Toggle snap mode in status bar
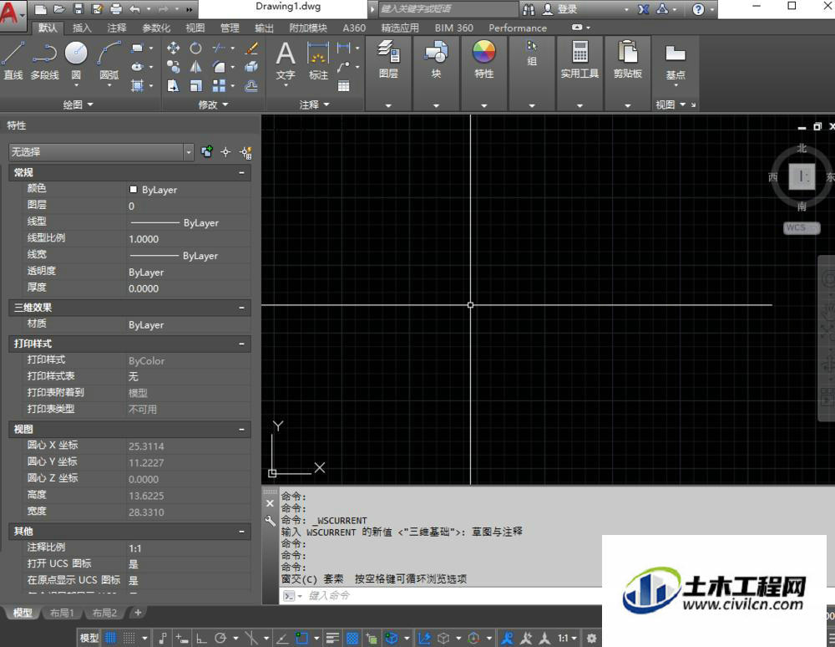 click(129, 638)
